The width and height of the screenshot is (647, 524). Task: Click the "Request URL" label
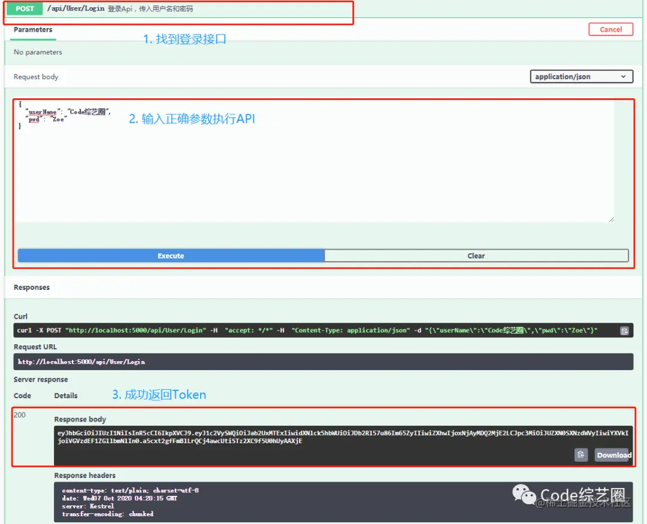click(35, 347)
